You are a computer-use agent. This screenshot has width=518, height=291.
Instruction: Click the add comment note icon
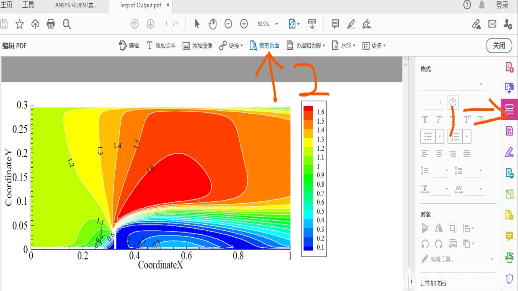(x=335, y=24)
